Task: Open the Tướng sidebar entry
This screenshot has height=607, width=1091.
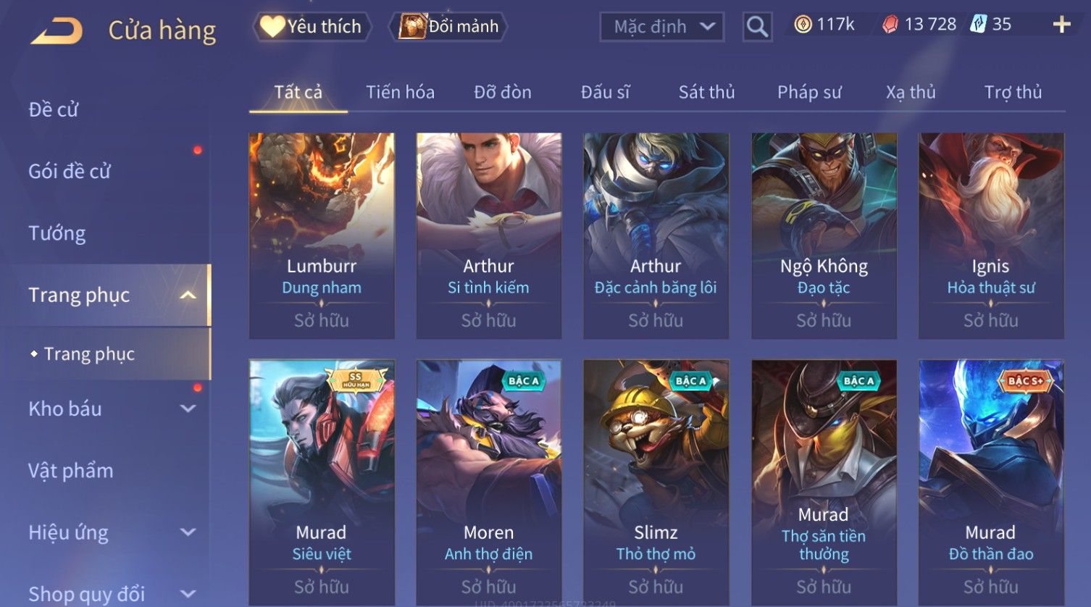Action: pyautogui.click(x=57, y=233)
